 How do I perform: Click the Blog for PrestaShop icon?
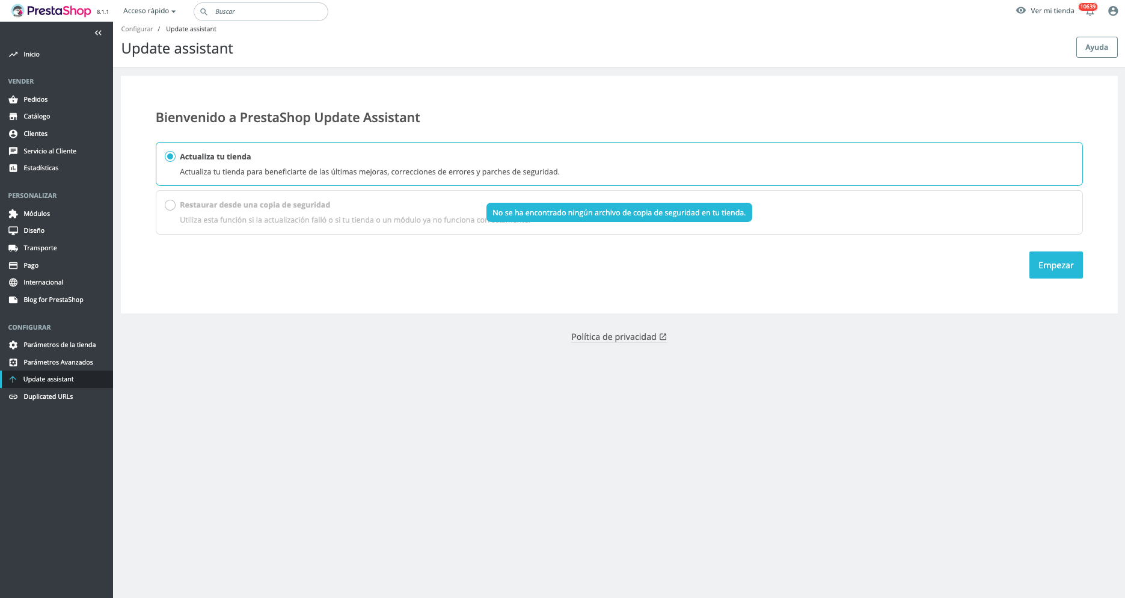click(x=13, y=300)
